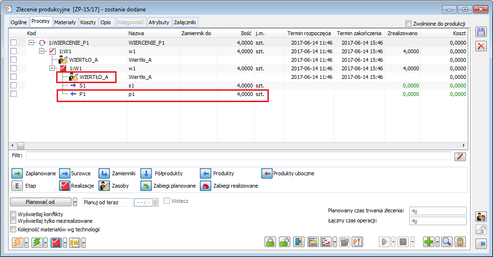Click the horizontal scrollbar thumb
Screen dimensions: 493x257
20,145
